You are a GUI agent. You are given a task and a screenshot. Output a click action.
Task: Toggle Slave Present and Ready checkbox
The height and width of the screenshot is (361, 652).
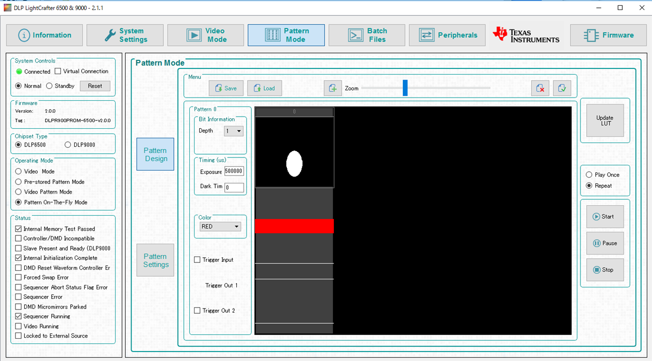click(x=19, y=248)
